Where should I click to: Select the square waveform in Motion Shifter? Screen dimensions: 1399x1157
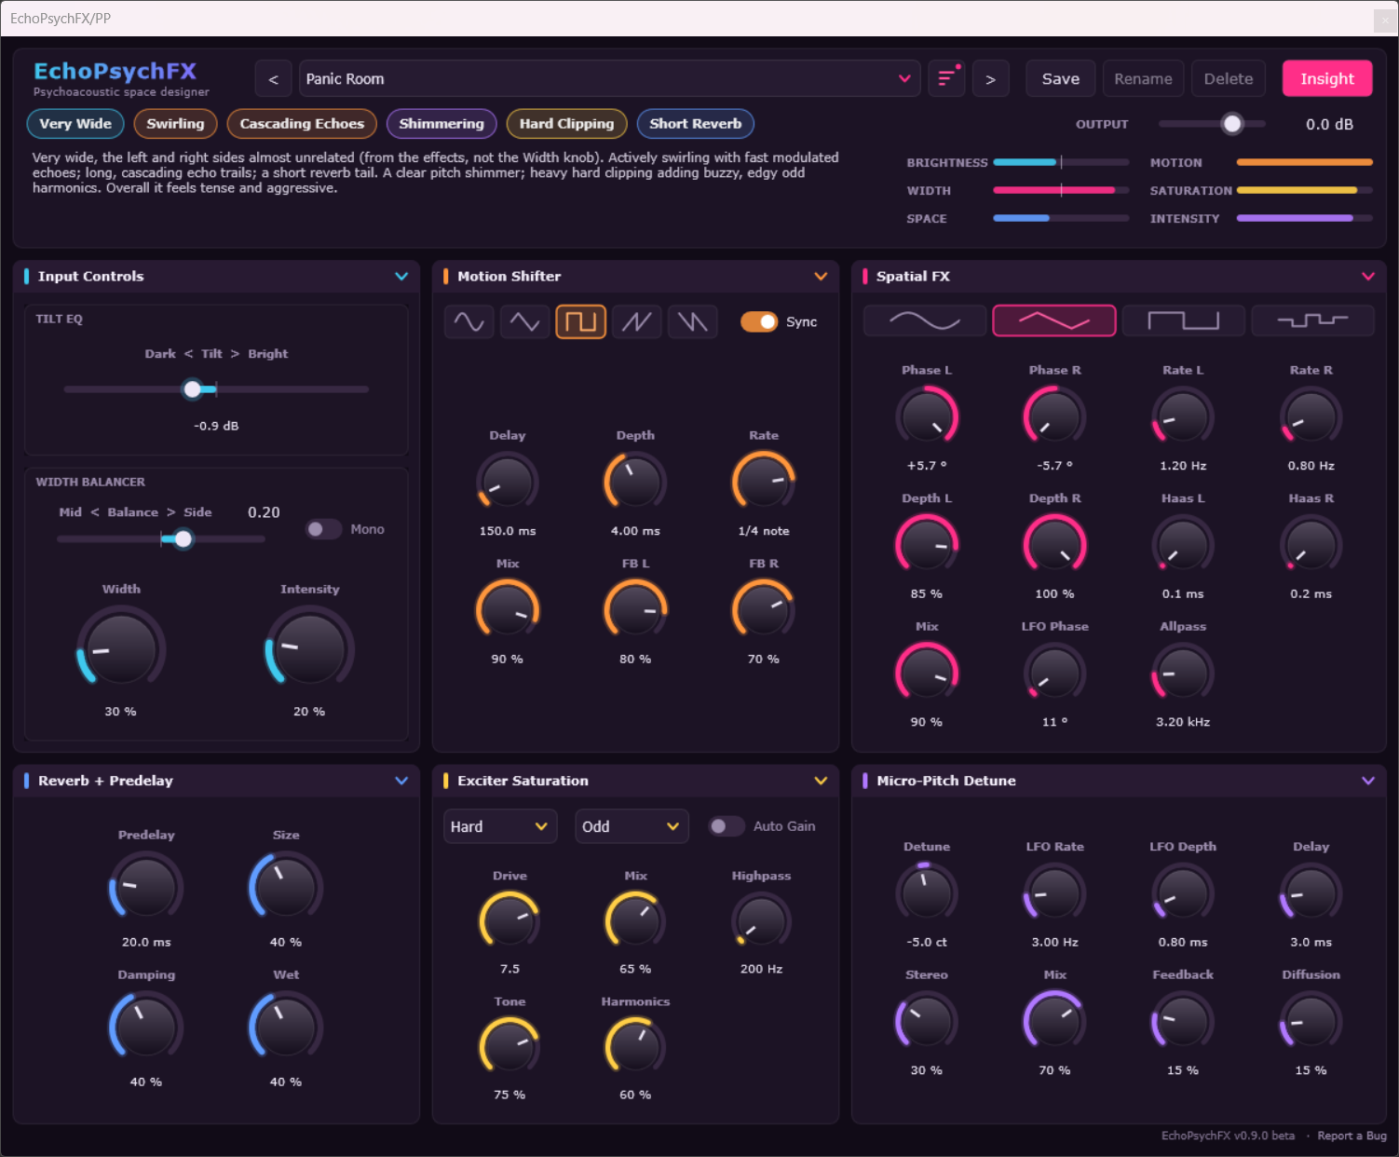point(581,321)
